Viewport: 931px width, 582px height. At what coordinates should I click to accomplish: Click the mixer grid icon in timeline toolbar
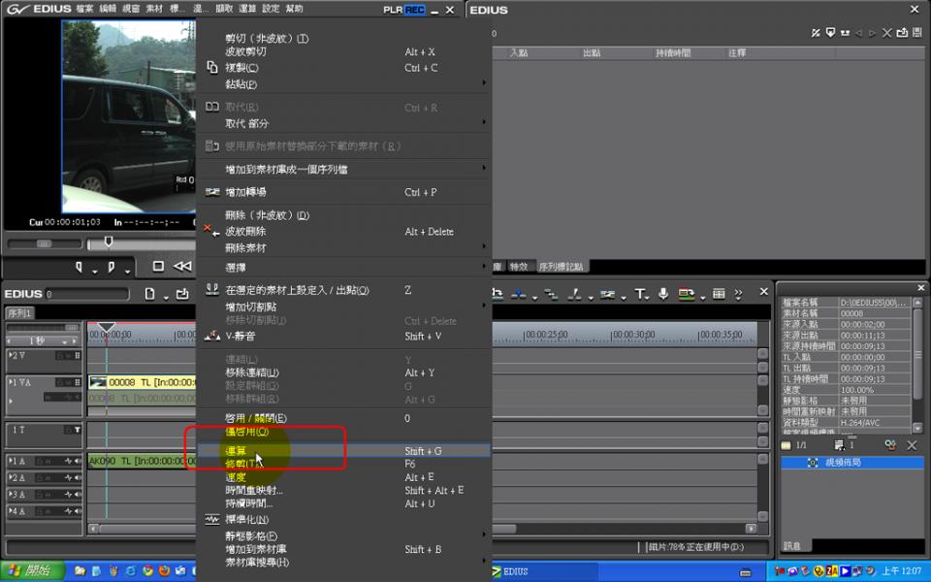pyautogui.click(x=719, y=293)
